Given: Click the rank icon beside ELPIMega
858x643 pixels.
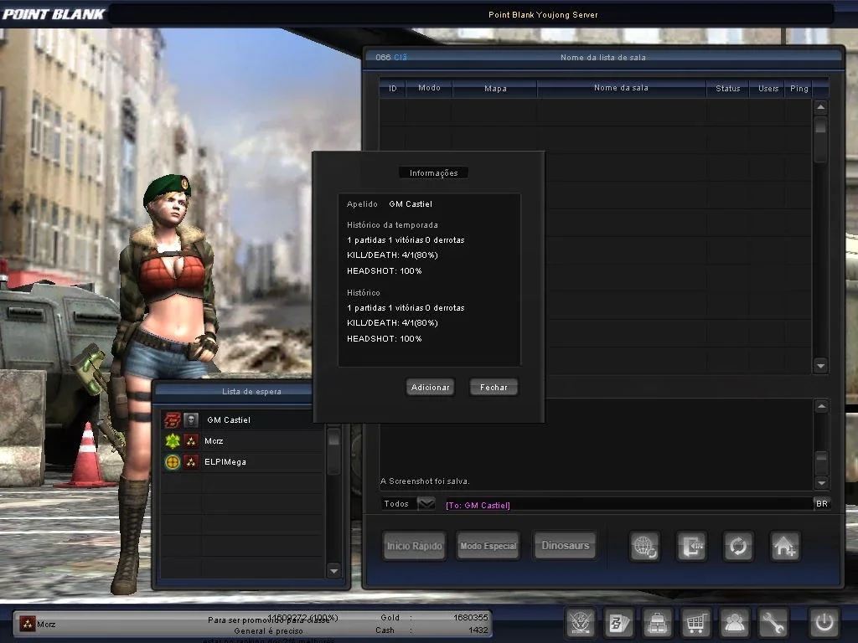Looking at the screenshot, I should pos(191,462).
